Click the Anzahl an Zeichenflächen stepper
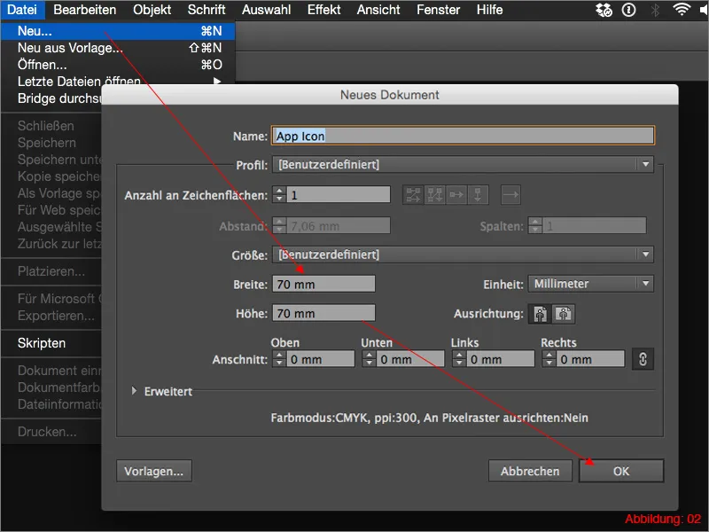The height and width of the screenshot is (532, 709). tap(279, 195)
